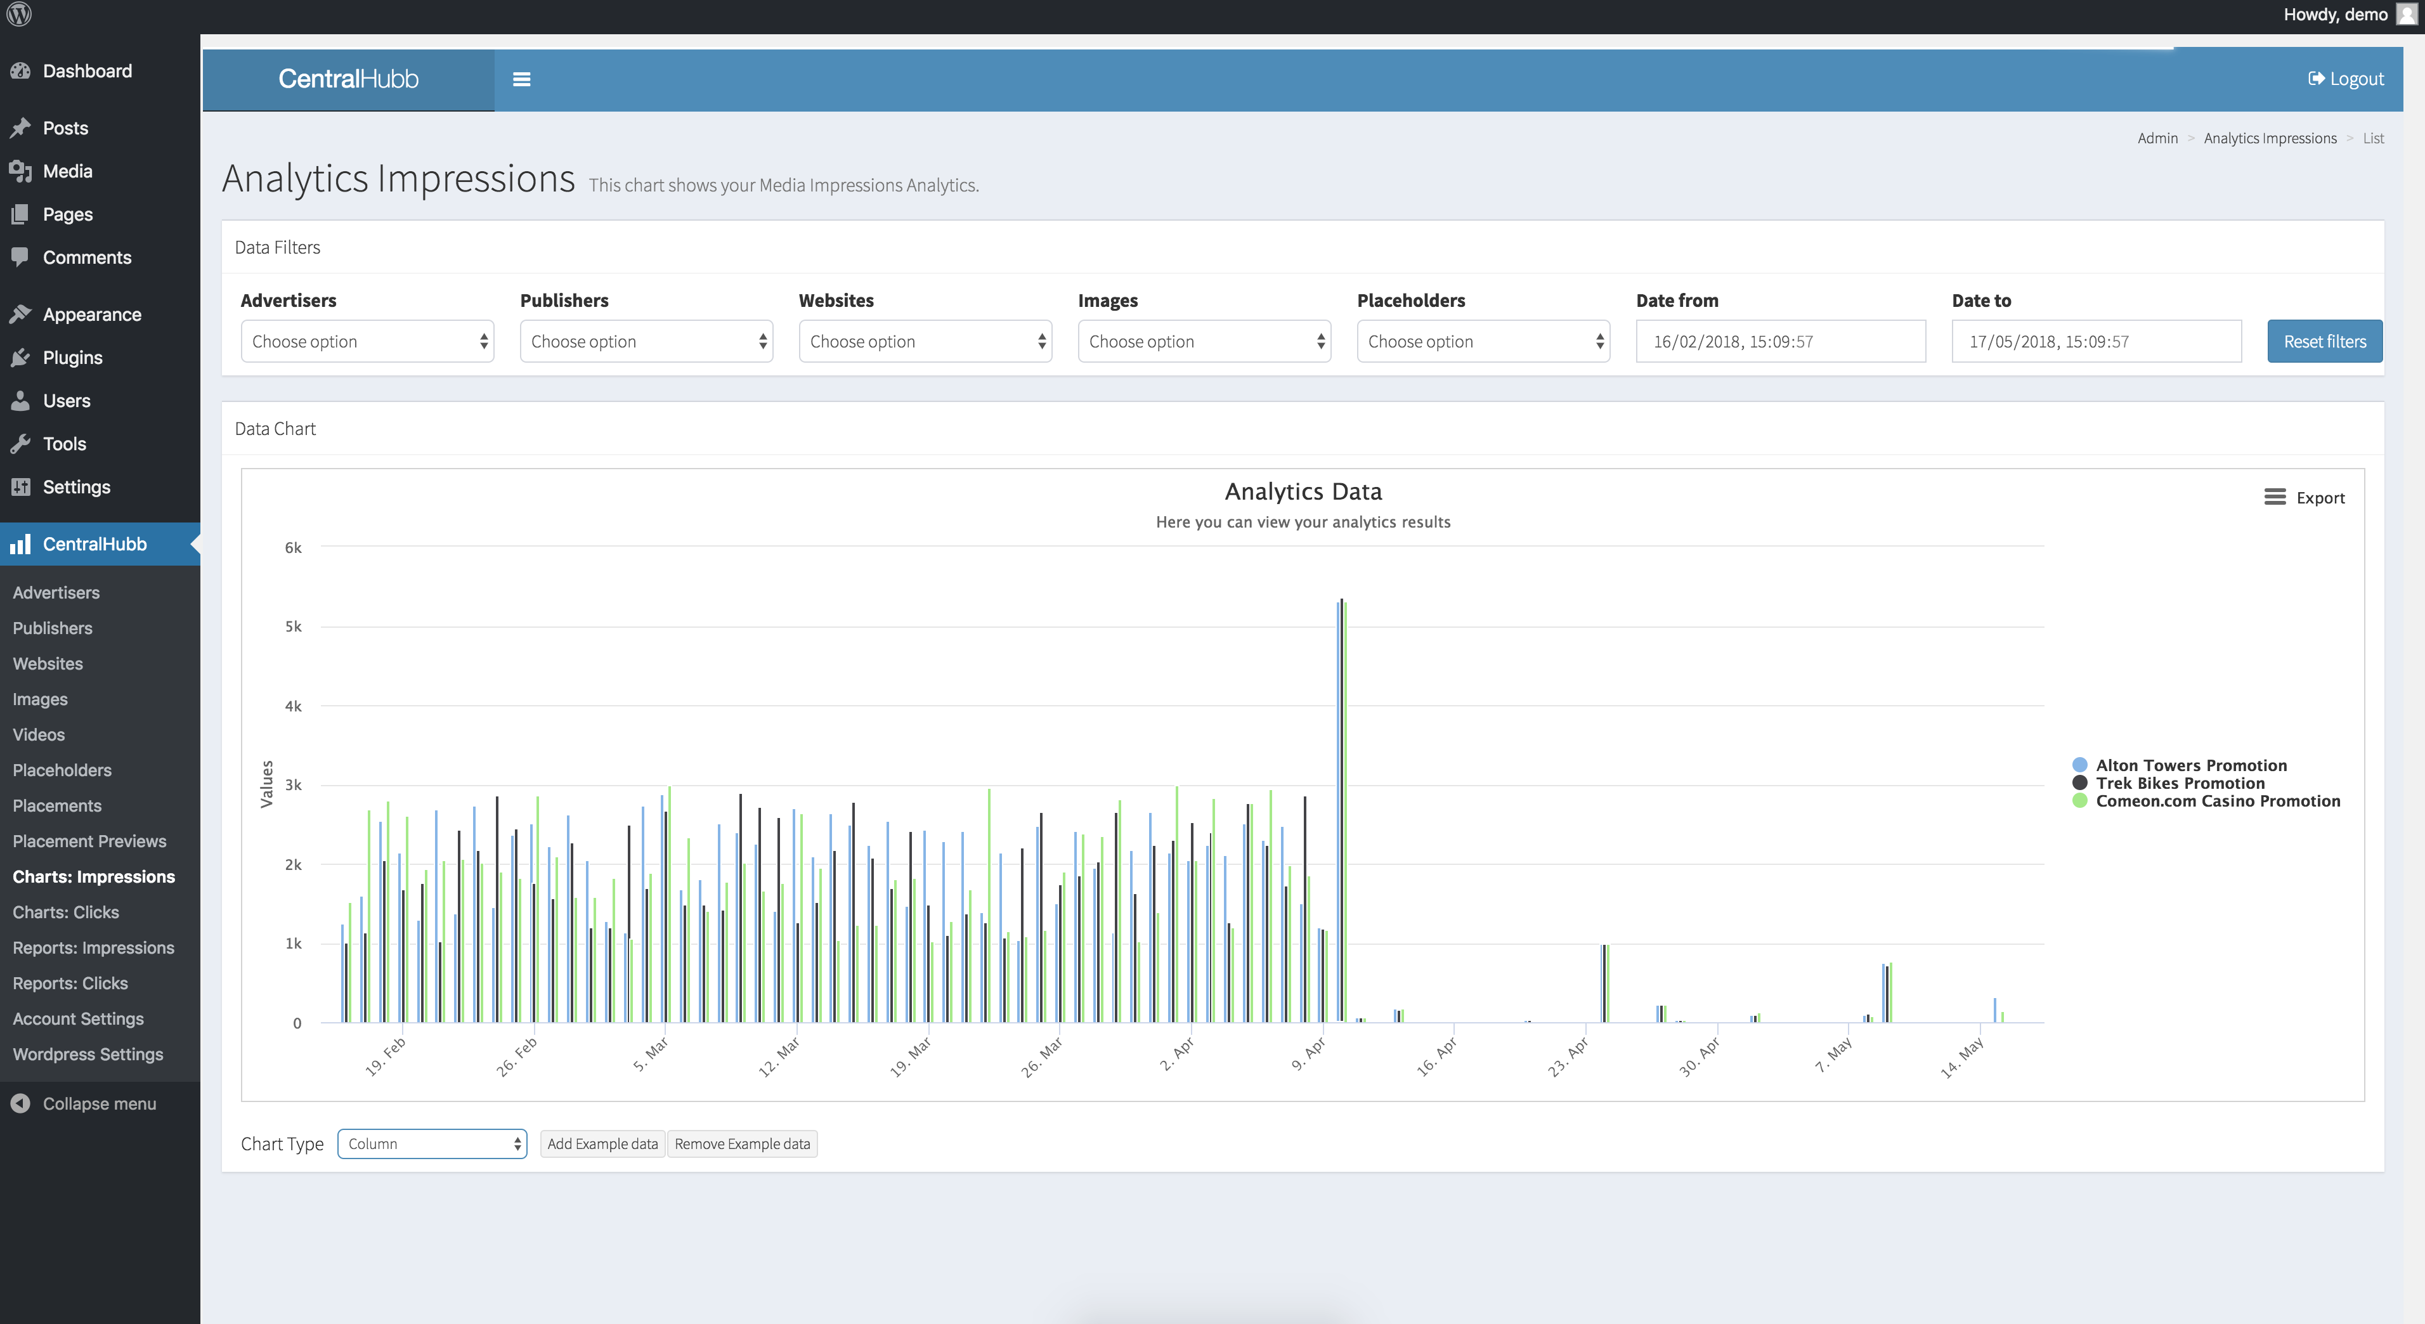This screenshot has height=1324, width=2425.
Task: Click the Date from field
Action: pos(1780,342)
